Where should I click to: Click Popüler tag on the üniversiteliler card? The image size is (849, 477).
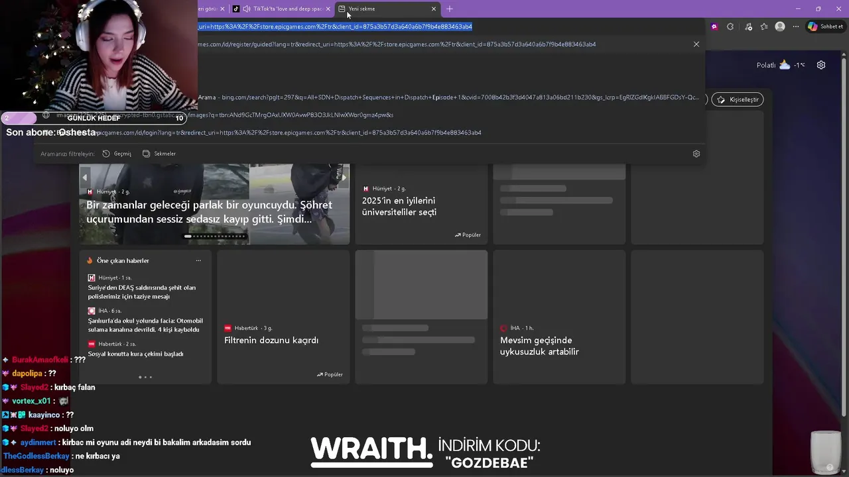pos(468,235)
